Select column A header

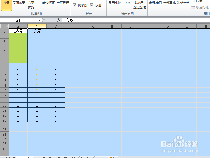[x=18, y=26]
